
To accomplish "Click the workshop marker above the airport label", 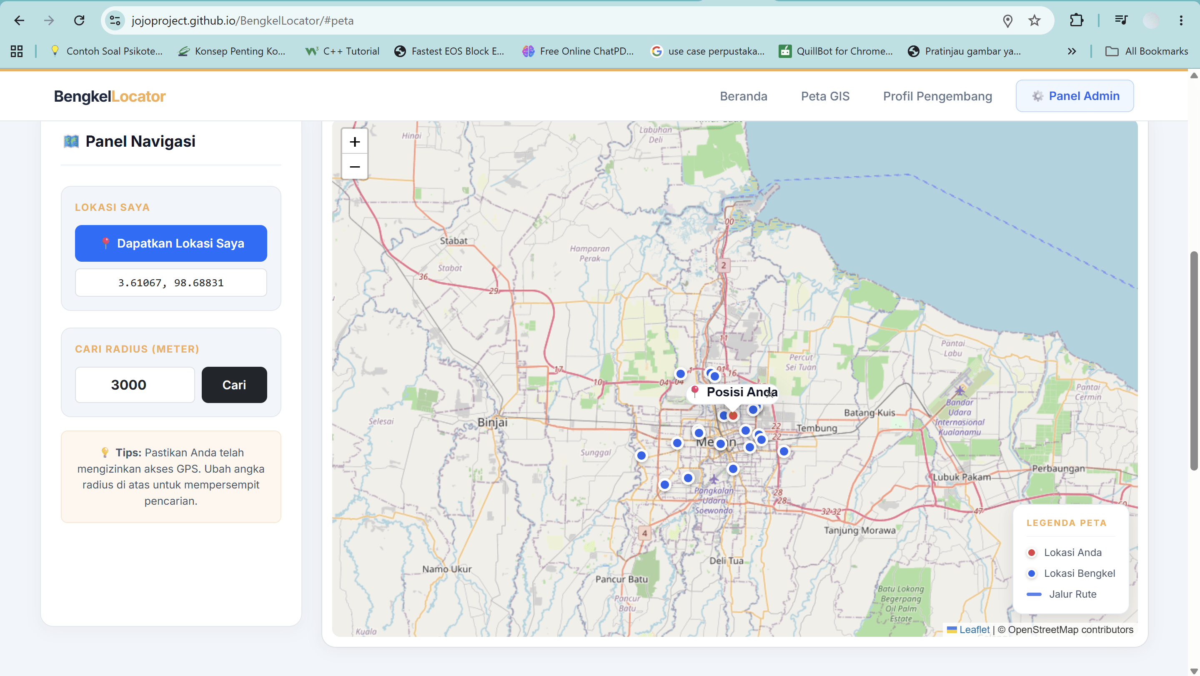I will tap(733, 469).
